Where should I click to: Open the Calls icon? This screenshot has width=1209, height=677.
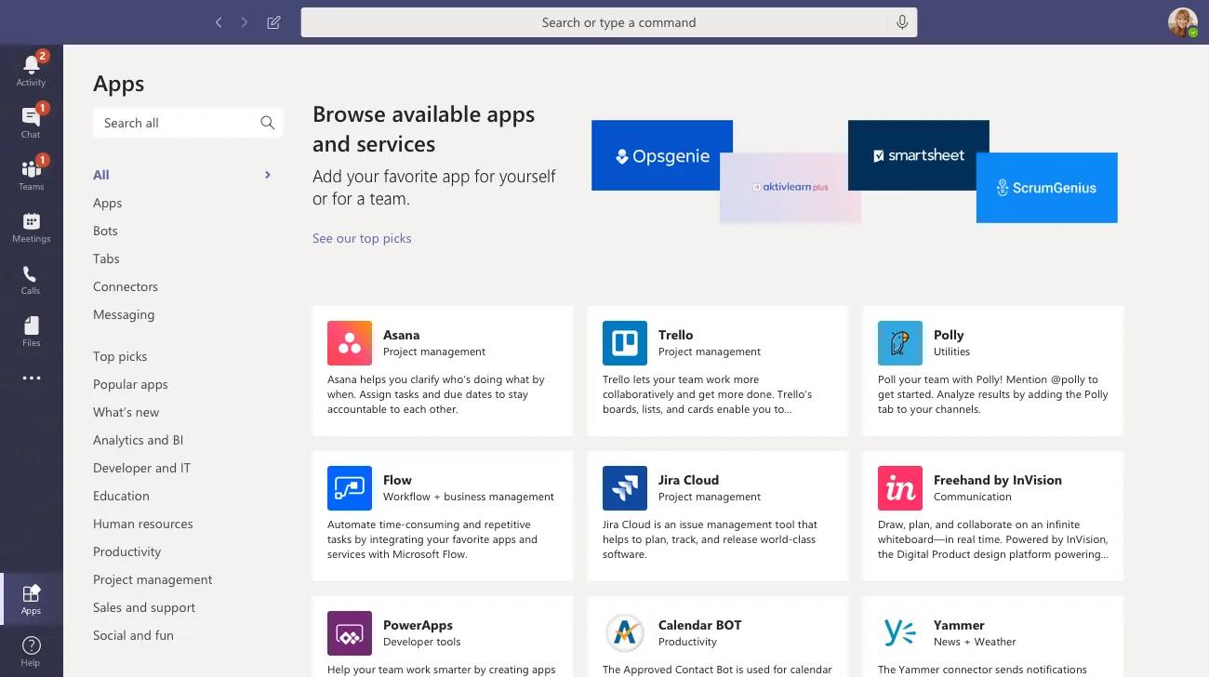(x=31, y=275)
